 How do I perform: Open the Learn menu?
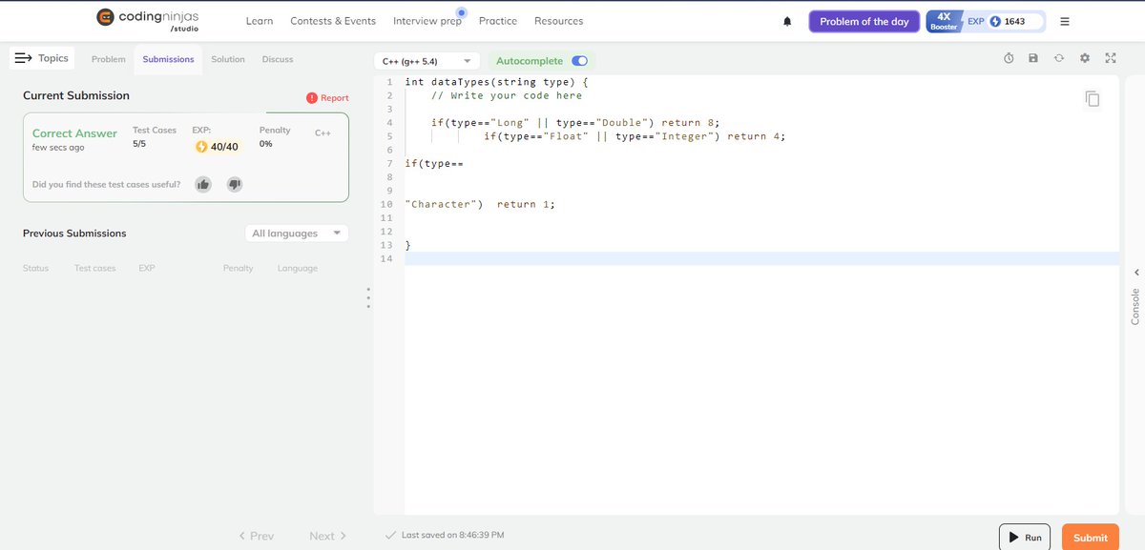click(260, 21)
